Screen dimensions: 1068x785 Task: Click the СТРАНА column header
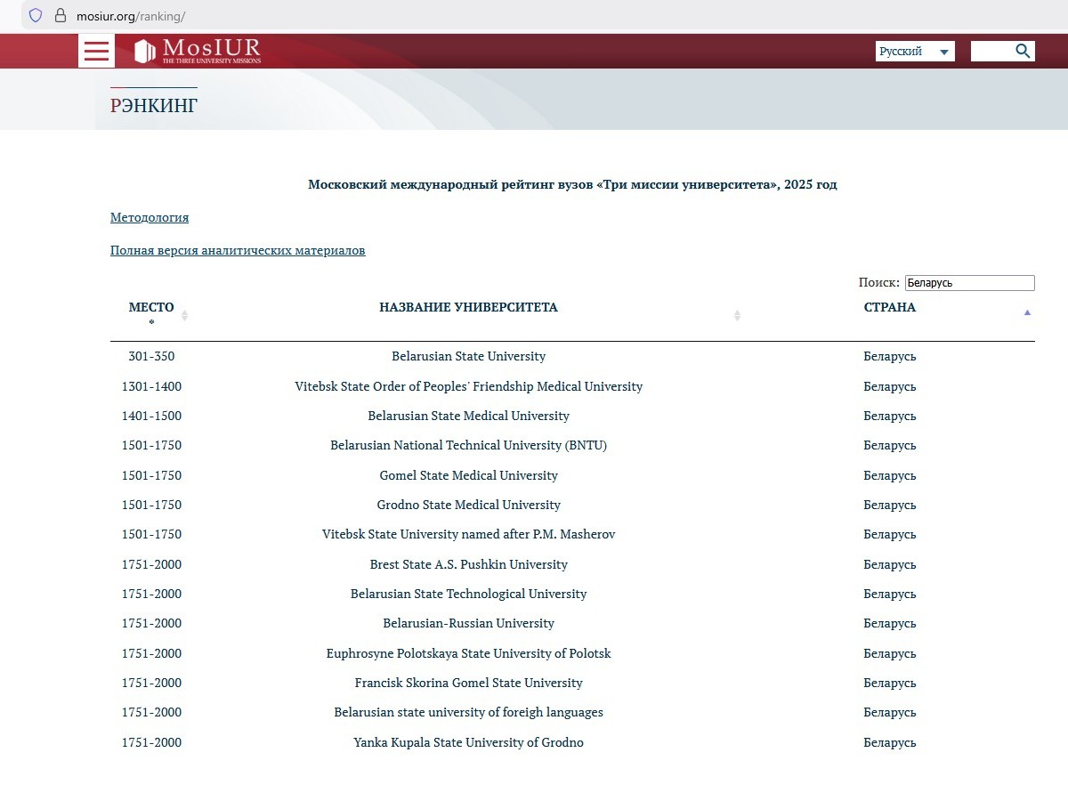point(889,307)
